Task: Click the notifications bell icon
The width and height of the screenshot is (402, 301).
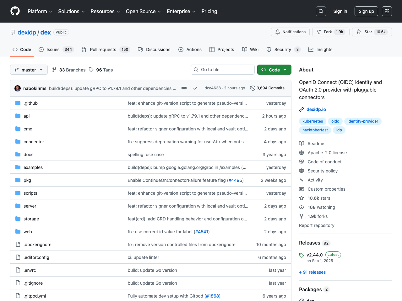Action: 278,32
